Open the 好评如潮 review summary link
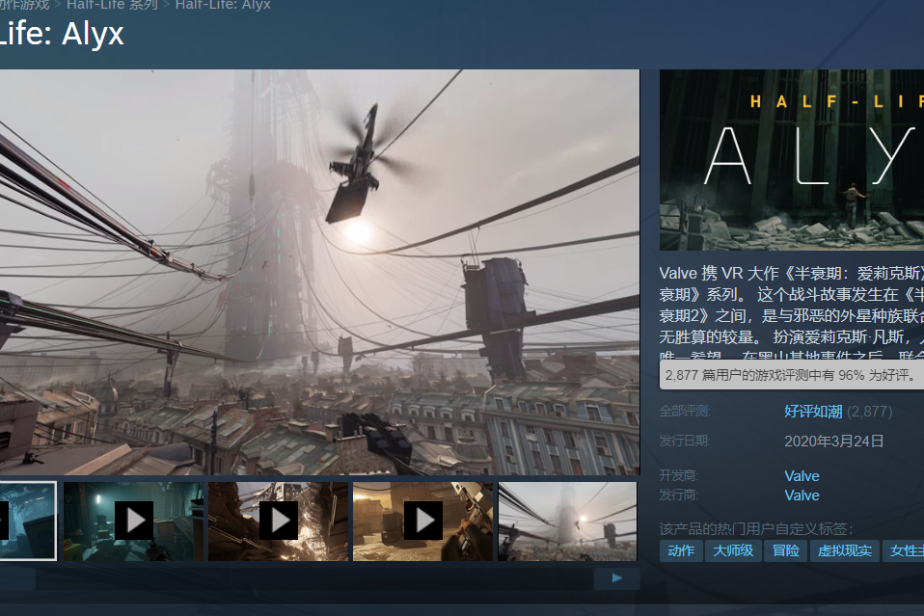The image size is (924, 616). coord(813,412)
